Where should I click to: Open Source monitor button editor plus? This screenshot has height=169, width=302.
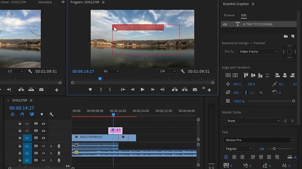[57, 90]
